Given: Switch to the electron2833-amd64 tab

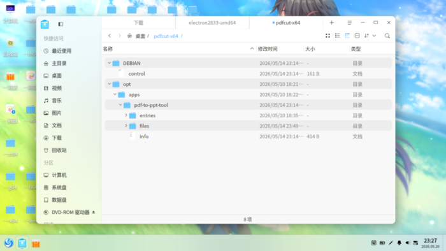Looking at the screenshot, I should 212,23.
